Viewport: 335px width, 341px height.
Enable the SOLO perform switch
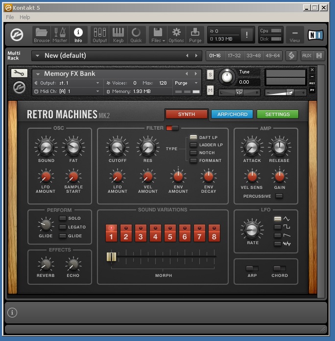click(63, 218)
